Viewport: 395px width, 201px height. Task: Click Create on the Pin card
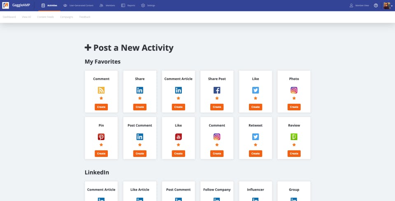pyautogui.click(x=101, y=154)
